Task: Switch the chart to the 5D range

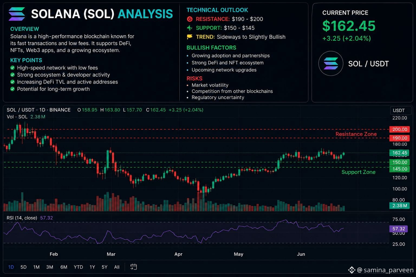Action: pos(24,267)
